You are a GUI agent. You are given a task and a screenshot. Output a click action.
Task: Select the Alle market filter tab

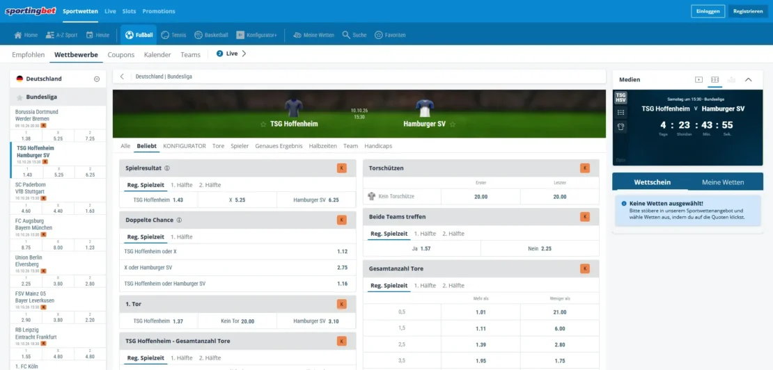pos(125,146)
